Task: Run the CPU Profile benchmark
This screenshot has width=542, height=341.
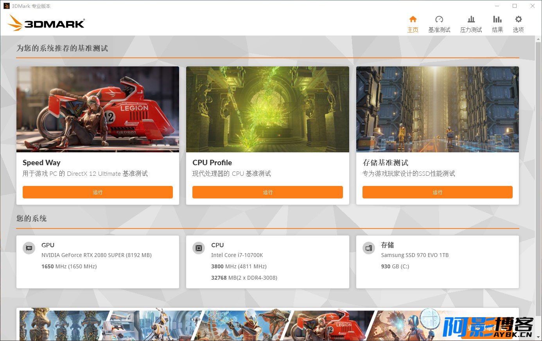Action: pos(267,192)
